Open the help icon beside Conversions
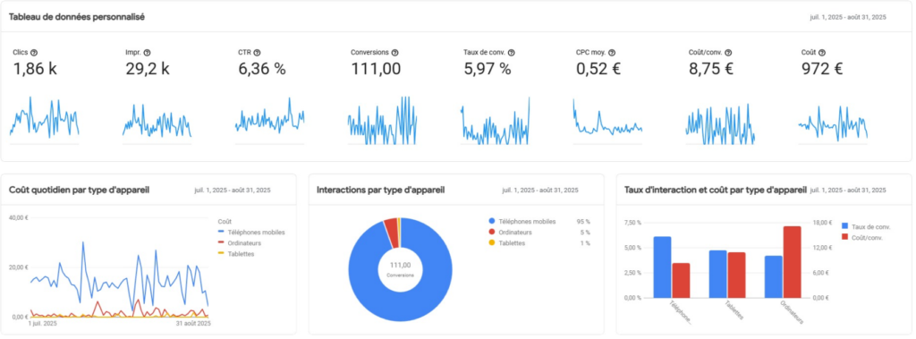 (x=394, y=53)
